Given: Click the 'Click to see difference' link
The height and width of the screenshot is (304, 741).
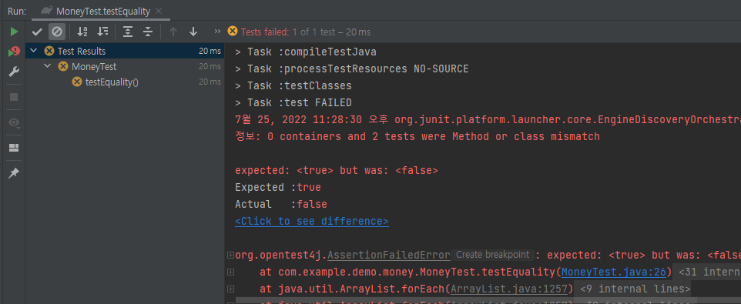Looking at the screenshot, I should (x=312, y=221).
